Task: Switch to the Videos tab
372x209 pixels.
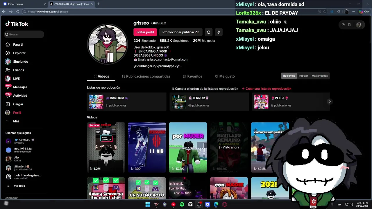Action: pyautogui.click(x=101, y=76)
